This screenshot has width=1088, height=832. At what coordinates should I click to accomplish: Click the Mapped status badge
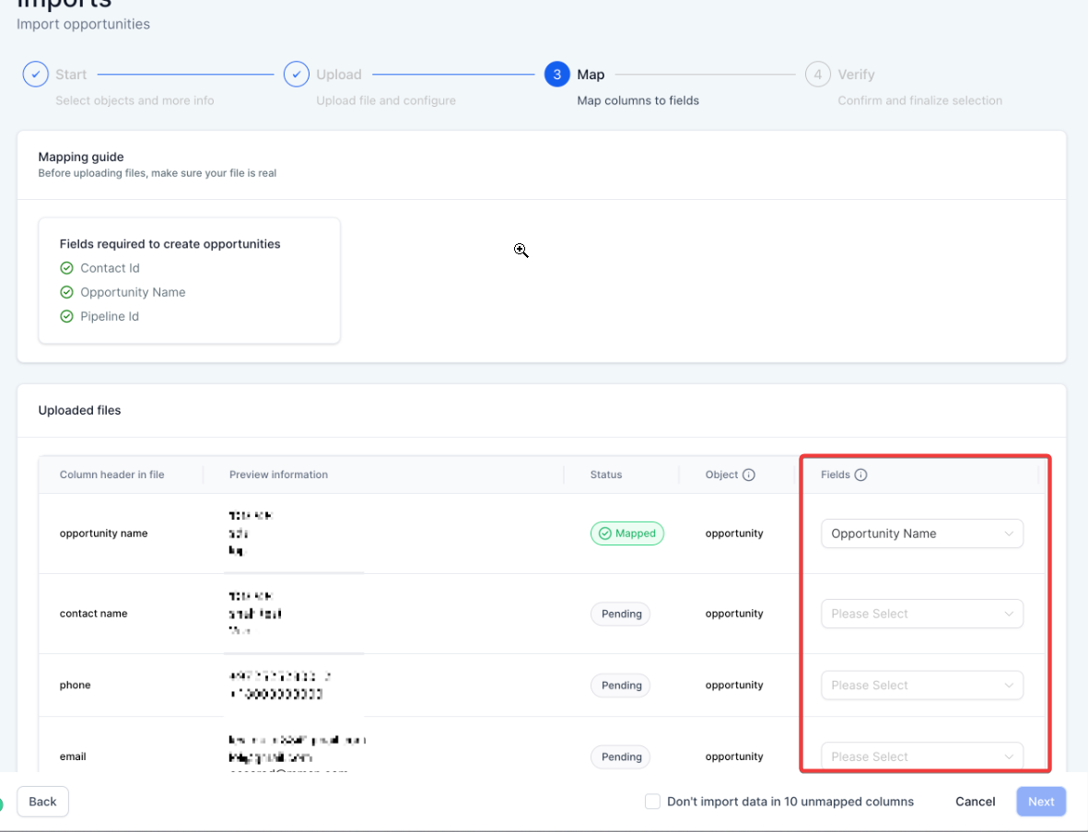click(x=626, y=533)
